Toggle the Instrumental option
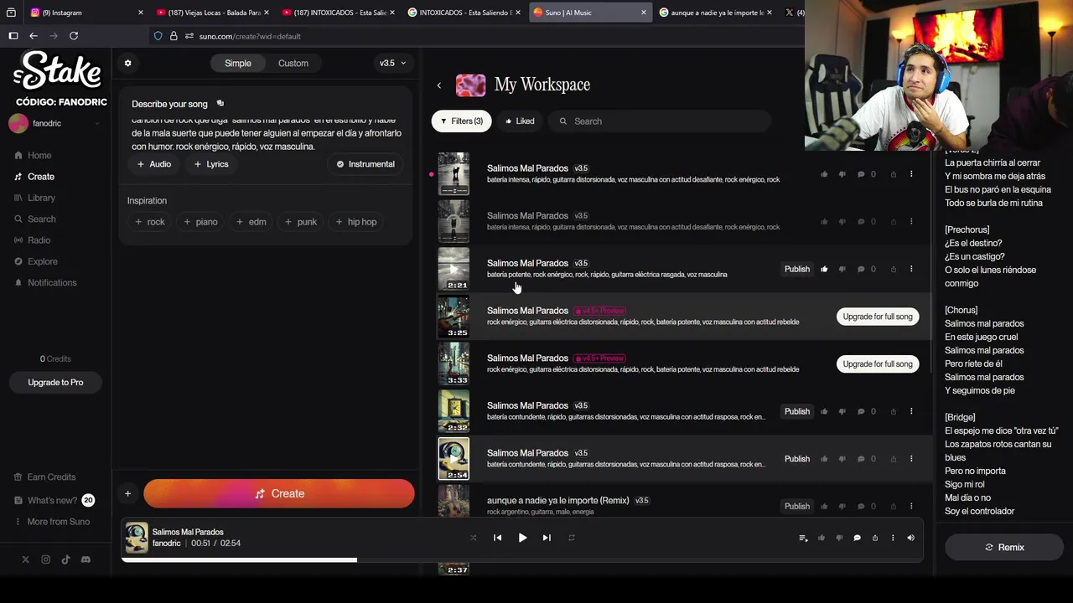This screenshot has width=1073, height=603. click(365, 164)
